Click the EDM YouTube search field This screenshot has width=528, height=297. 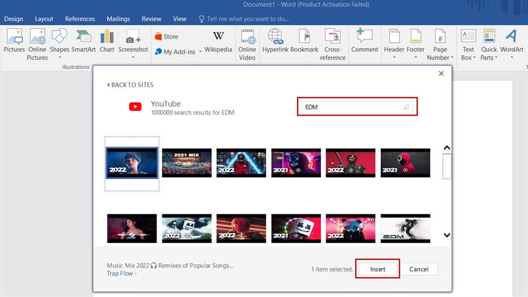[357, 107]
